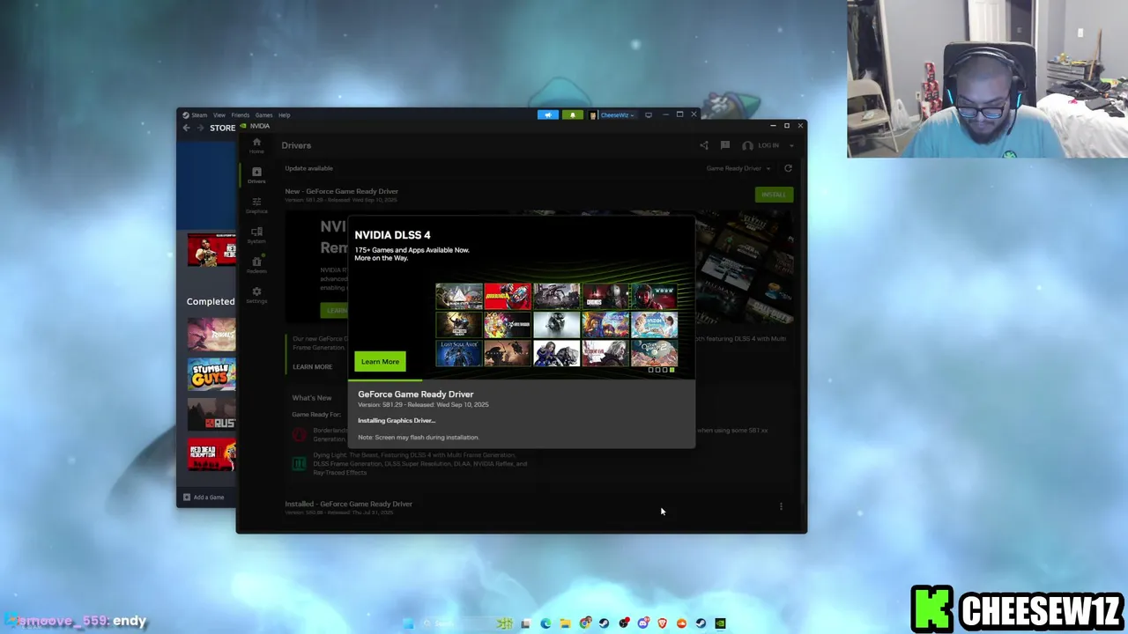Expand the account dropdown arrow beside LOG IN
The width and height of the screenshot is (1128, 634).
click(x=791, y=145)
